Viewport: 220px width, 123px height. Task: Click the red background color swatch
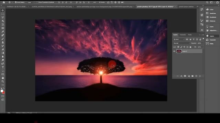click(4, 93)
